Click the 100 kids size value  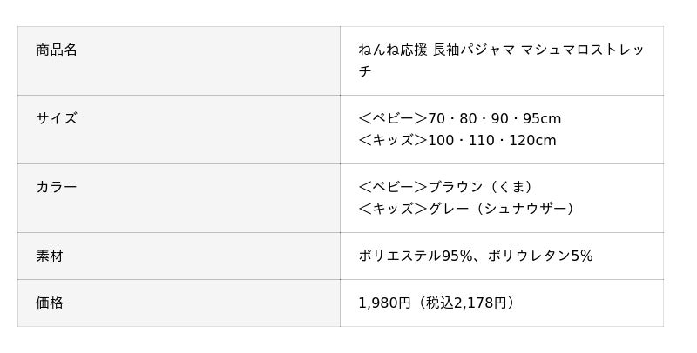[x=441, y=141]
